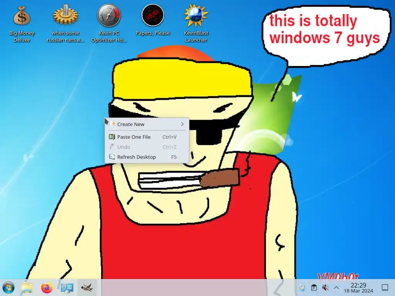The width and height of the screenshot is (395, 296).
Task: Click the 'Big Money Deluxe' label text
Action: (22, 36)
